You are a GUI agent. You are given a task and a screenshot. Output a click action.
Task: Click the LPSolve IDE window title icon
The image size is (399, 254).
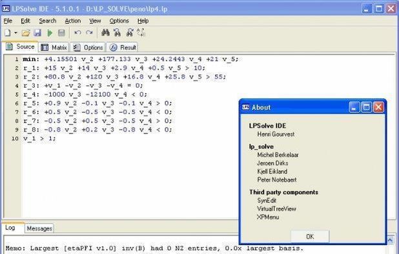click(x=6, y=9)
